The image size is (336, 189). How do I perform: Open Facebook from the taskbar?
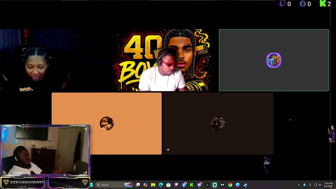point(184,185)
